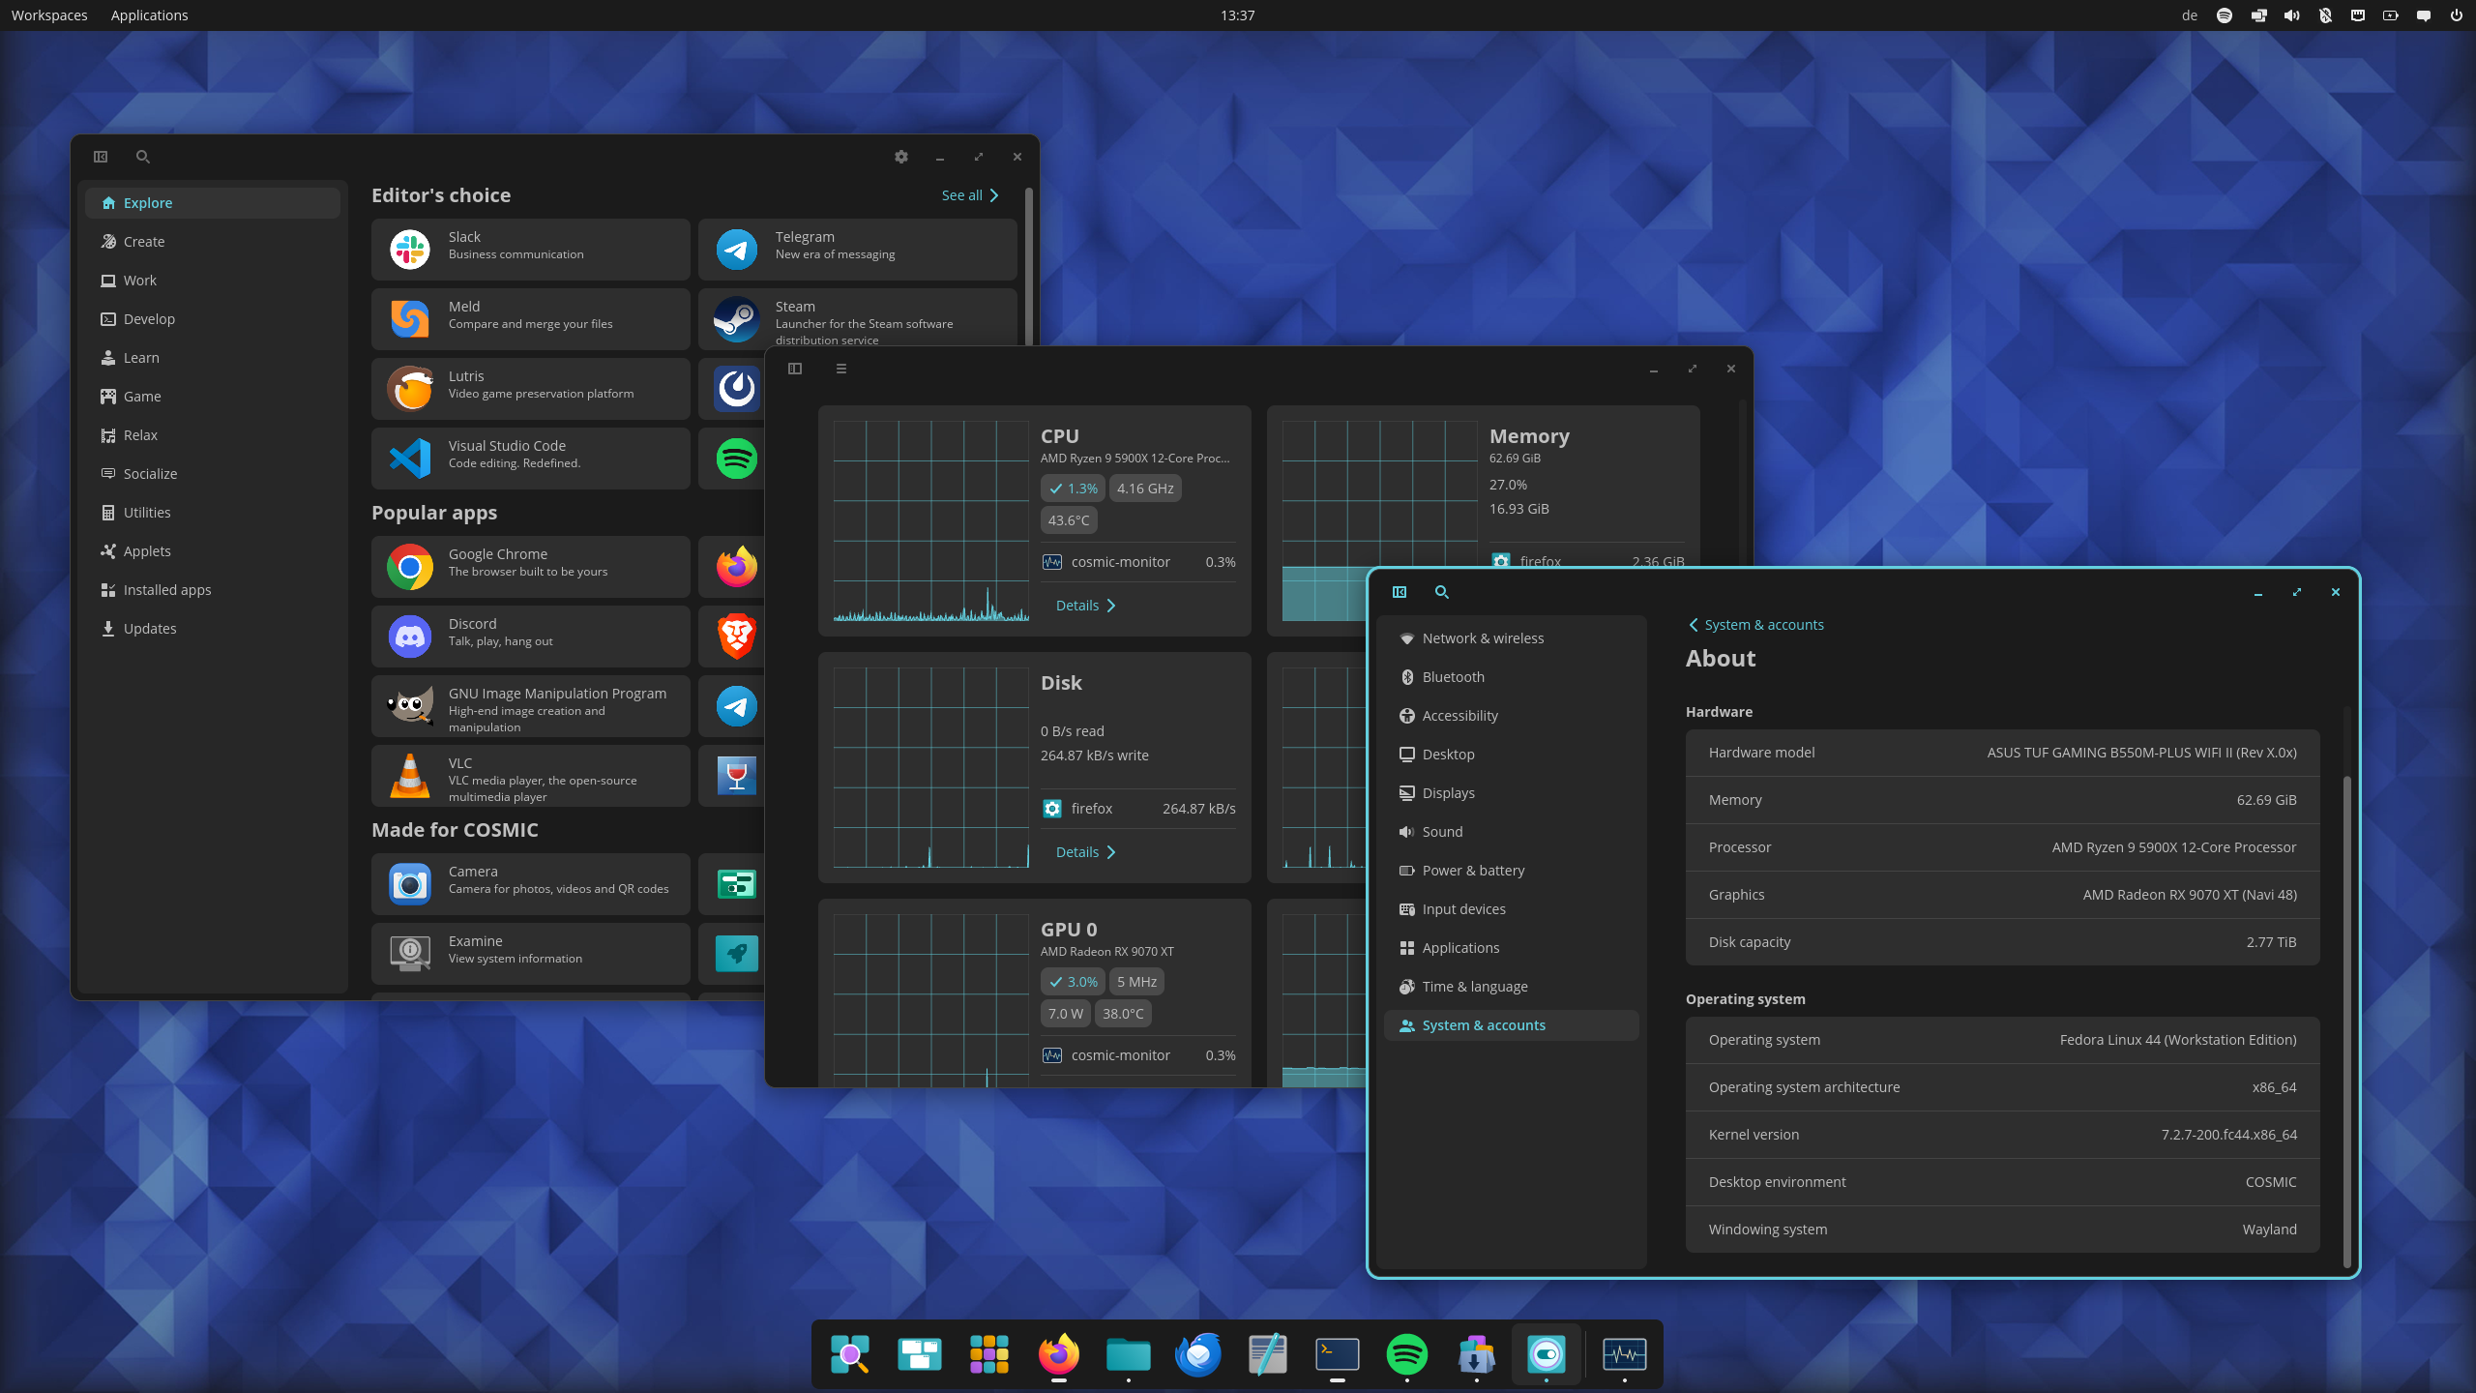Open the Workspaces overview
The width and height of the screenshot is (2476, 1393).
click(x=49, y=15)
